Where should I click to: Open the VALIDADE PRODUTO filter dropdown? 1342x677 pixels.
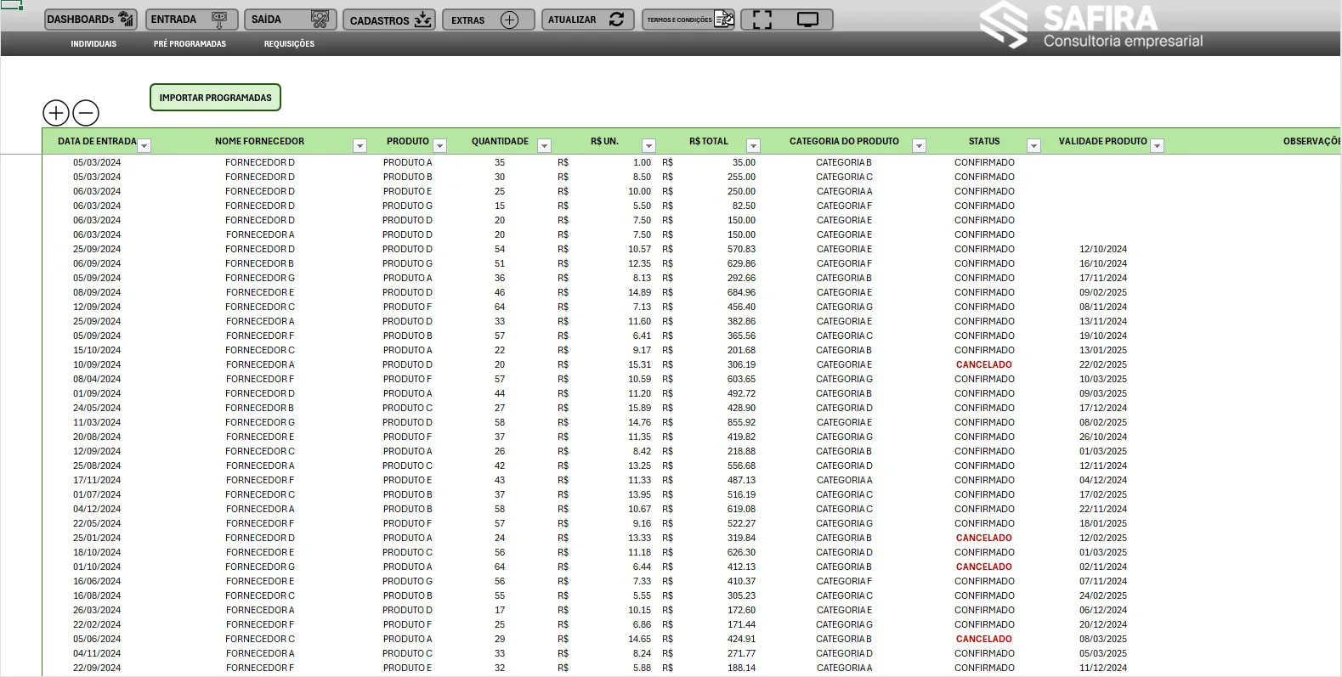tap(1157, 146)
